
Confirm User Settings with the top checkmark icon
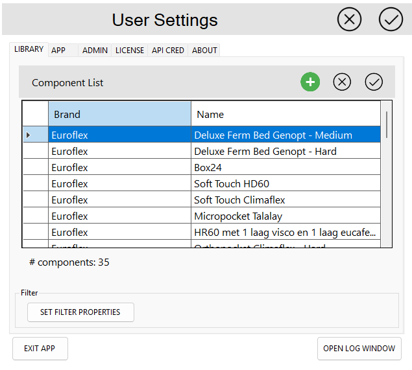click(391, 19)
